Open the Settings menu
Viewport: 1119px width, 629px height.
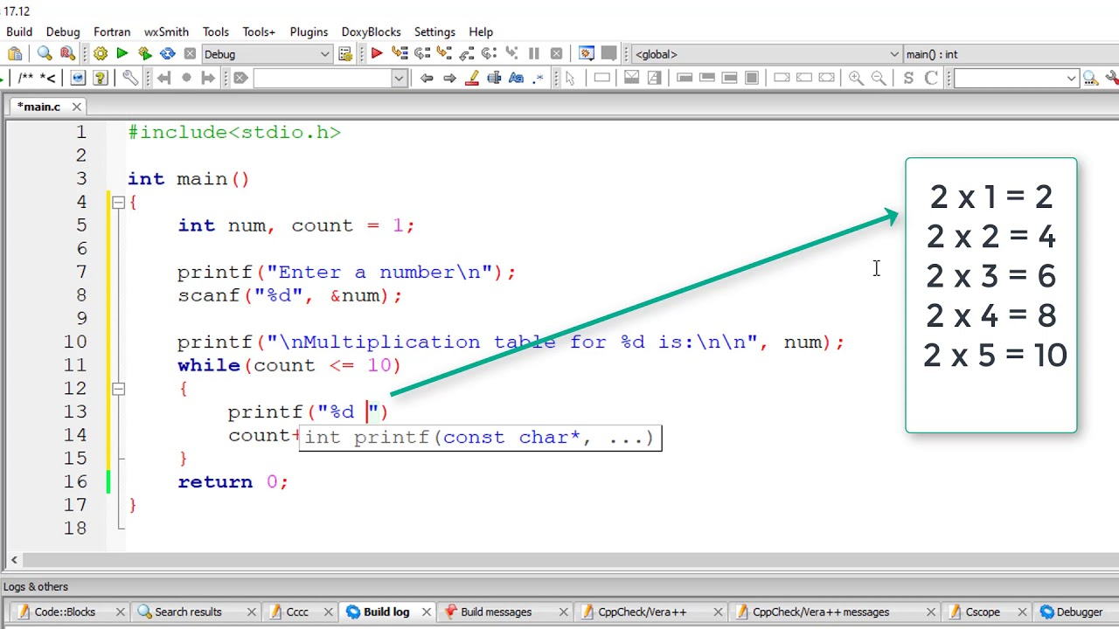434,31
